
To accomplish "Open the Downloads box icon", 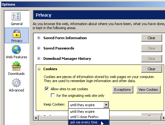I will click(x=16, y=66).
